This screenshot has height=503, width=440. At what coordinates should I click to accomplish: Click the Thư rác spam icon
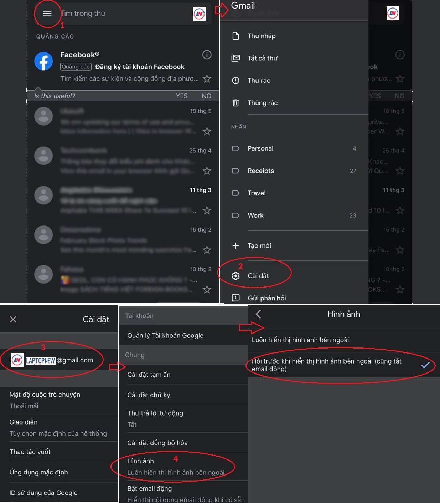pyautogui.click(x=235, y=81)
